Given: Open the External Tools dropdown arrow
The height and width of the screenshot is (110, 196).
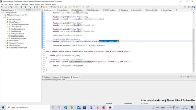Looking at the screenshot, I should click(32, 7).
